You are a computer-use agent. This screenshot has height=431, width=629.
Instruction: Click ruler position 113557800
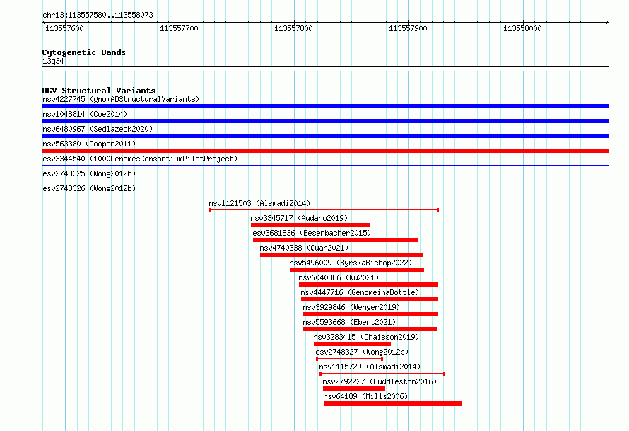click(293, 28)
